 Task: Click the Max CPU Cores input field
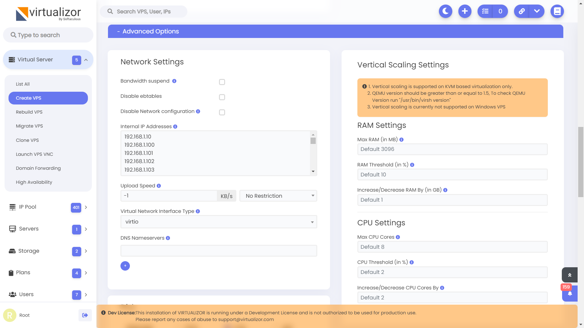452,247
